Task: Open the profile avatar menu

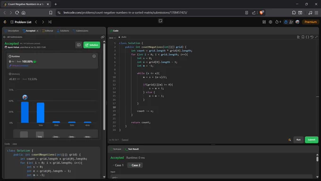Action: point(297,22)
